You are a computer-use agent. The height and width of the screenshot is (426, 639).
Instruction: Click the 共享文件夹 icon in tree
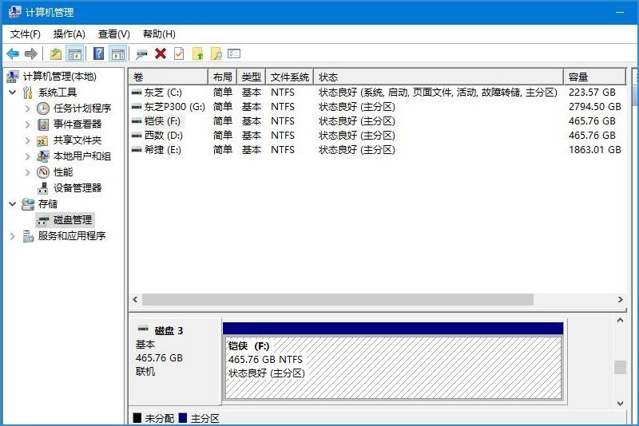[x=42, y=140]
